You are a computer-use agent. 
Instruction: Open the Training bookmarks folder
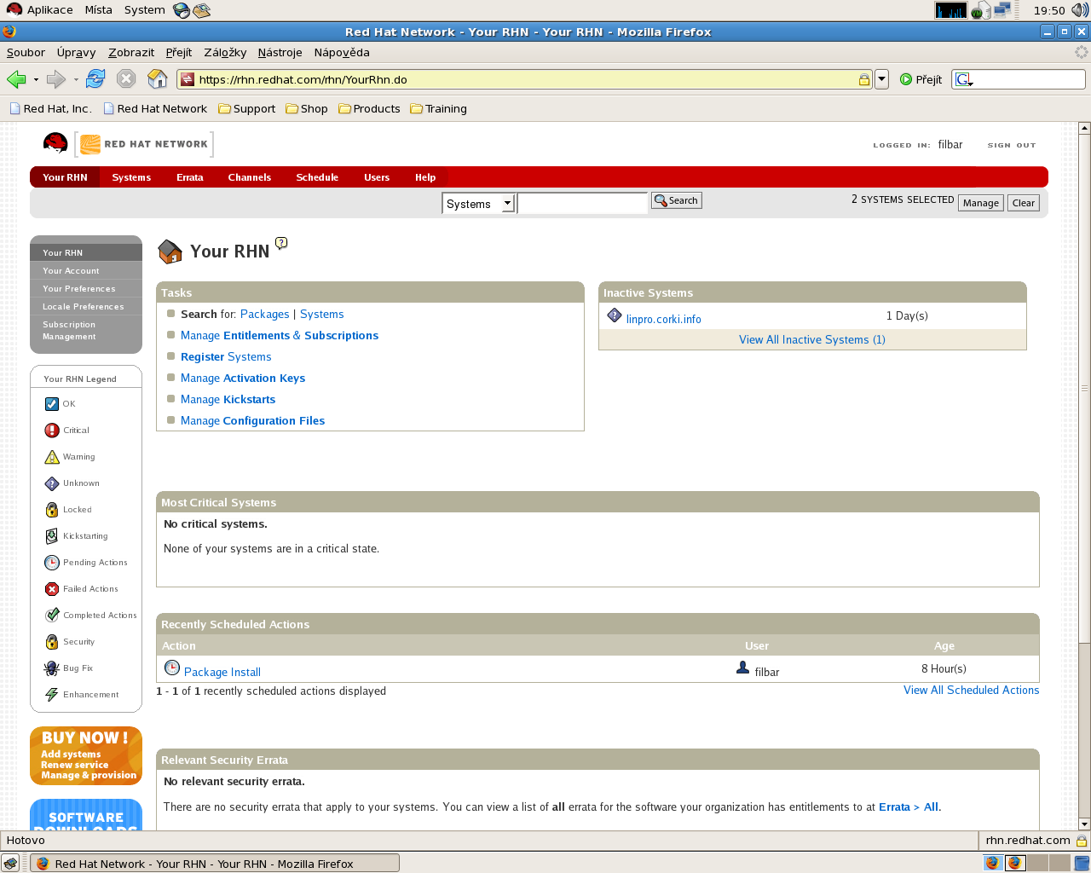click(439, 108)
